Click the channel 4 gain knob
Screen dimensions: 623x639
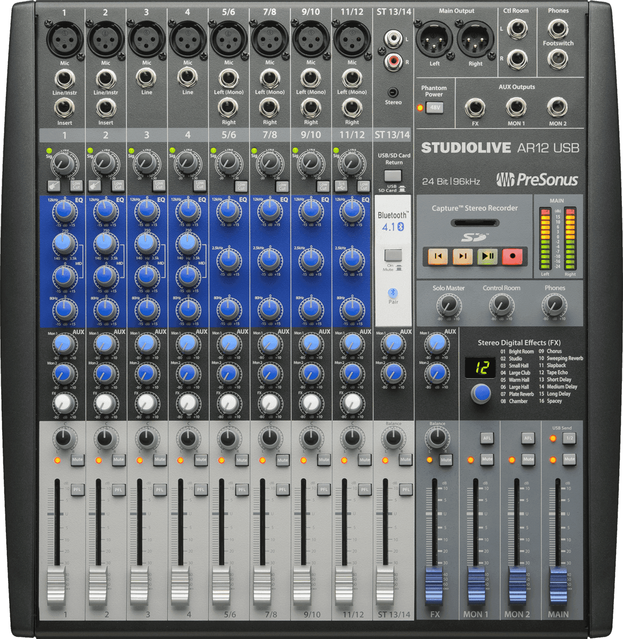(x=187, y=163)
